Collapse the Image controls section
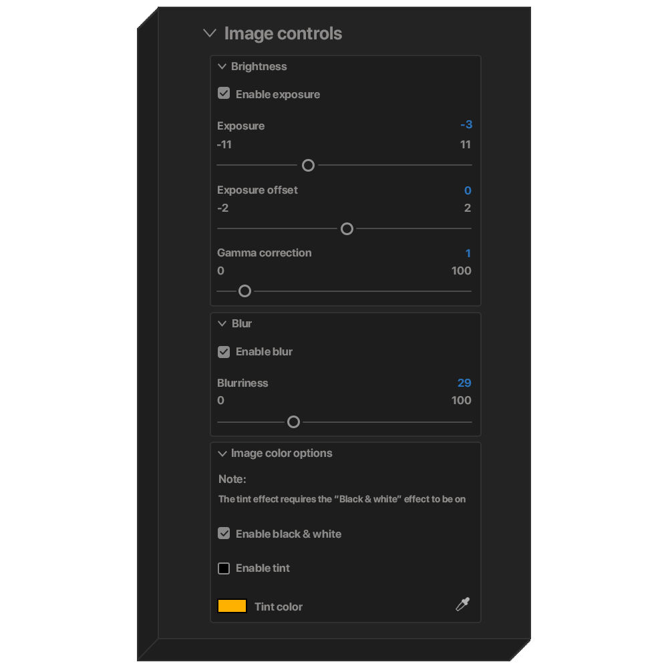This screenshot has height=668, width=668. tap(210, 33)
